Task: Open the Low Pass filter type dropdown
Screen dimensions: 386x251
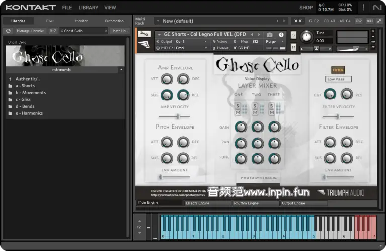Action: coord(338,79)
